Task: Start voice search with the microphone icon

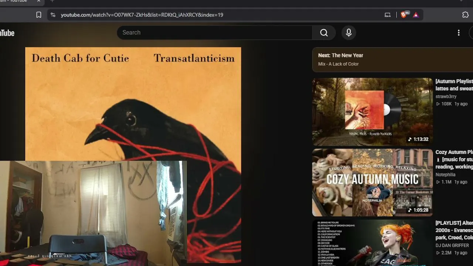Action: (x=348, y=33)
